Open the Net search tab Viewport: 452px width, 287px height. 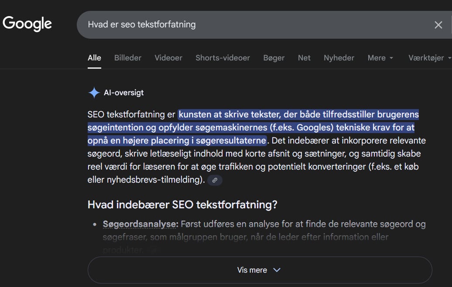[304, 57]
